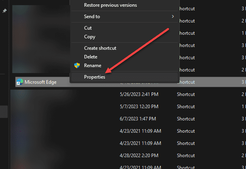The height and width of the screenshot is (169, 246).
Task: Choose Restore previous versions
Action: [x=110, y=5]
